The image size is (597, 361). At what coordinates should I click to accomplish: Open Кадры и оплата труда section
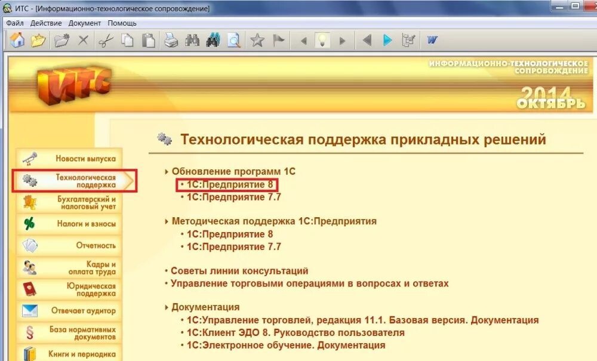point(69,267)
